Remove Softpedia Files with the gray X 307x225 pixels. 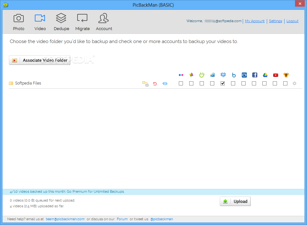294,84
